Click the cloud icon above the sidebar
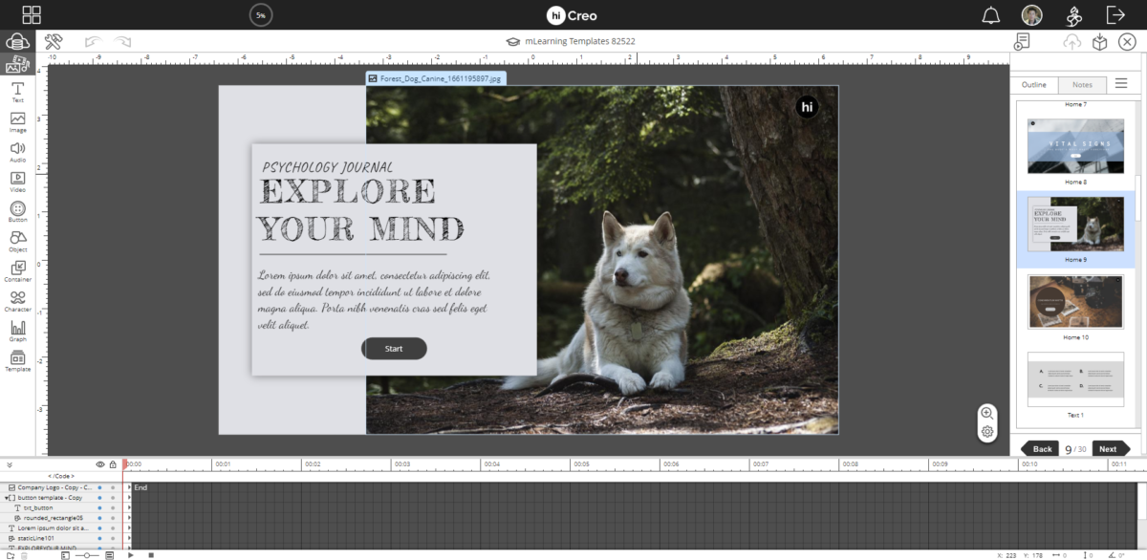The image size is (1147, 560). (x=16, y=41)
